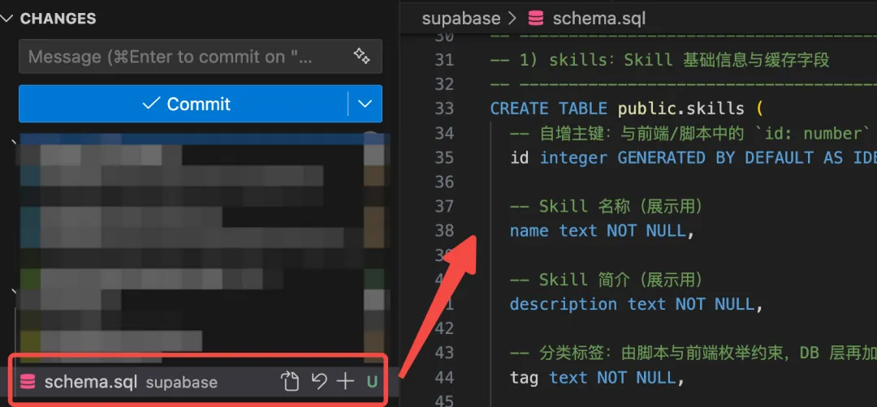Discard changes for schema.sql
The width and height of the screenshot is (877, 407).
click(x=319, y=381)
